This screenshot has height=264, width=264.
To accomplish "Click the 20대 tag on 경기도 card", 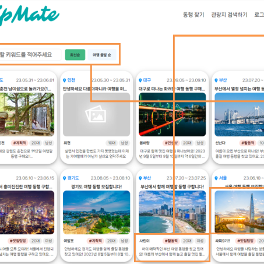I will [x=111, y=241].
